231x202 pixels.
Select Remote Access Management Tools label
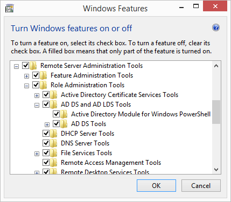pyautogui.click(x=111, y=163)
